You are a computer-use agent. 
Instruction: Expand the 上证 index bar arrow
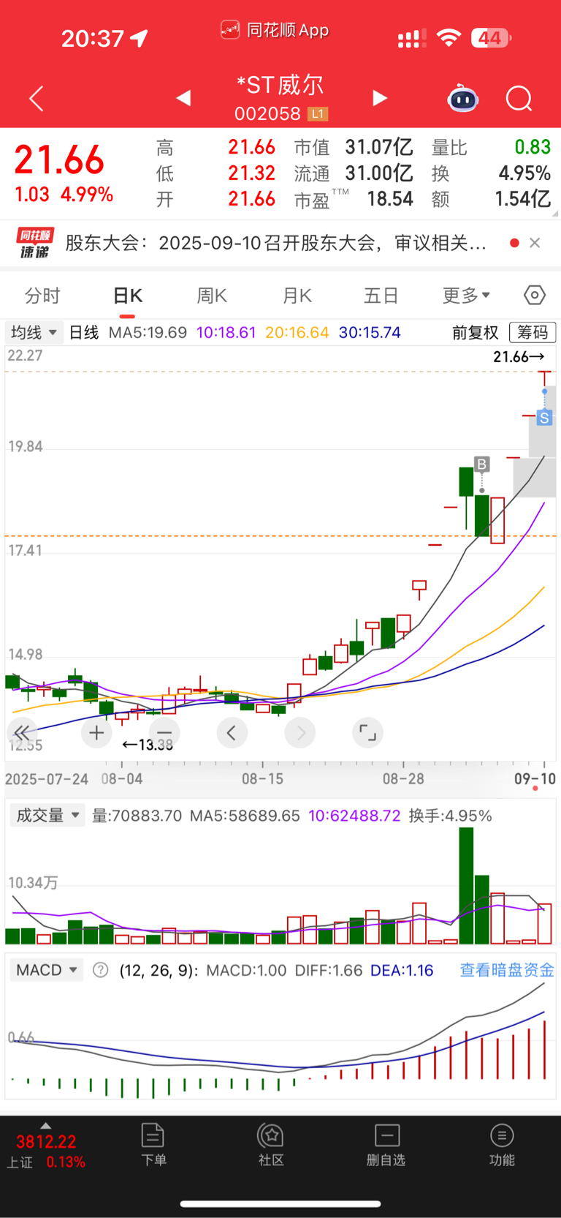coord(45,1126)
